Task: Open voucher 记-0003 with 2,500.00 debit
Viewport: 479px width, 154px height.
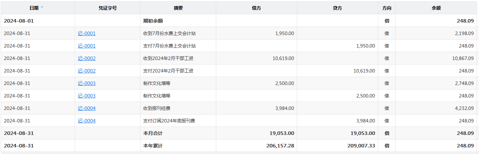Action: coord(87,83)
